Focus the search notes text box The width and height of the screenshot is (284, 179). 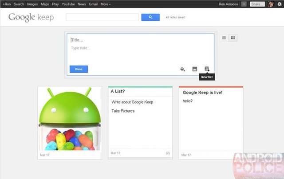tap(103, 17)
